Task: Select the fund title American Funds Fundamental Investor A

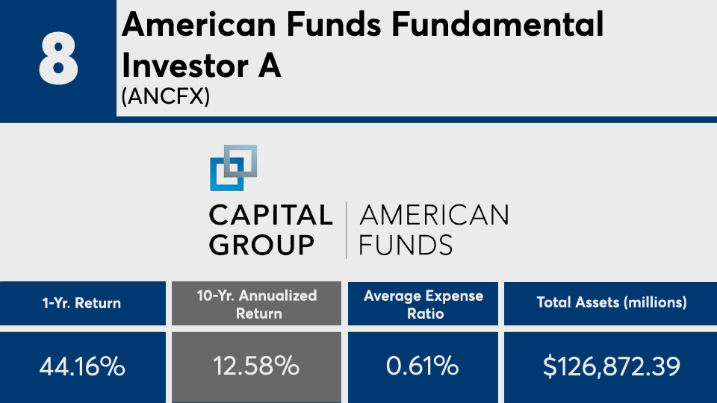Action: point(362,45)
